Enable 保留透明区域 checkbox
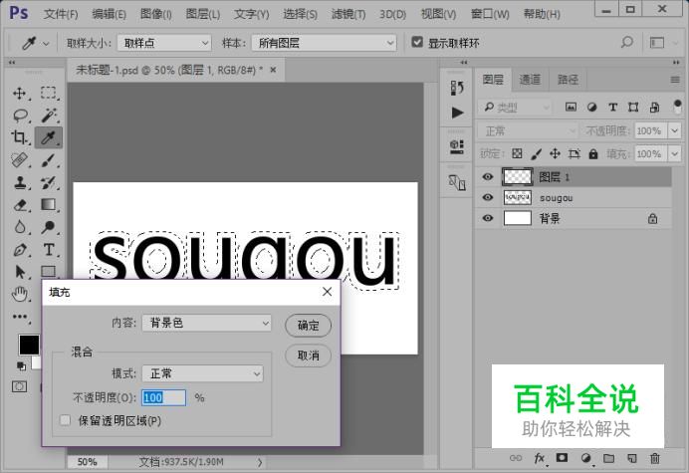The height and width of the screenshot is (473, 689). pos(65,420)
